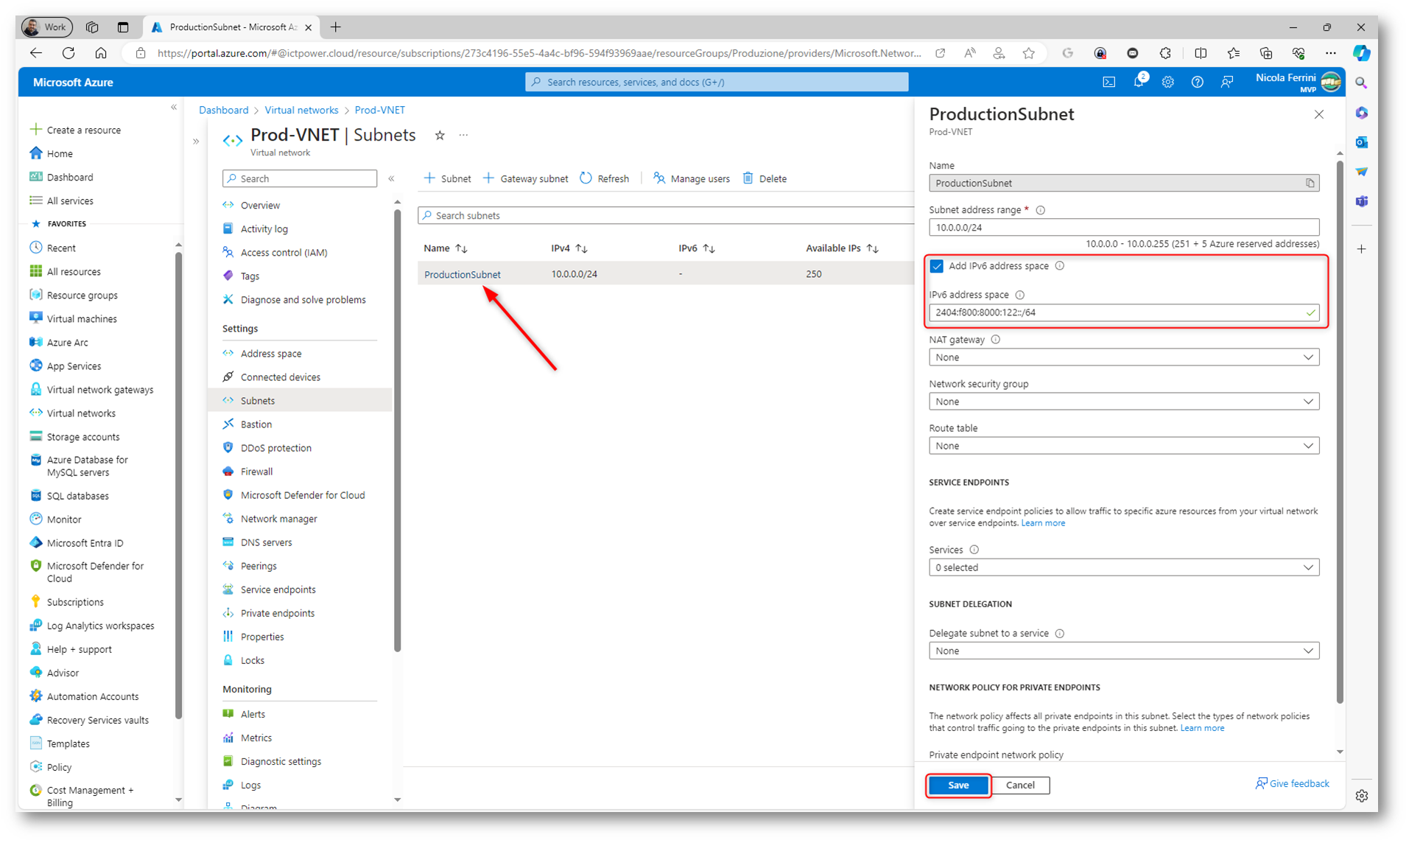Open Azure Cloud Shell icon
This screenshot has height=843, width=1409.
click(1108, 83)
